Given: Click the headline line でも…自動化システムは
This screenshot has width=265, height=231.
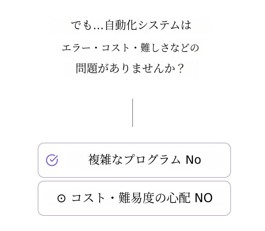Looking at the screenshot, I should point(131,25).
